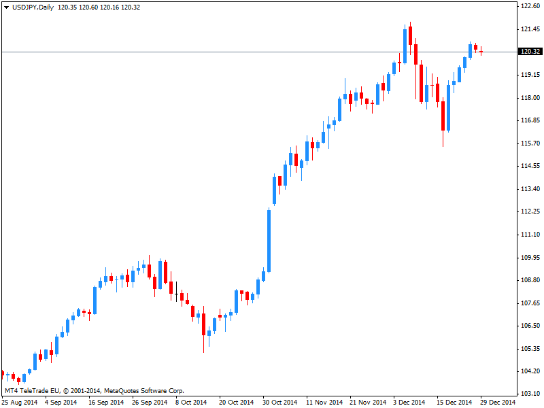544x408 pixels.
Task: Click the 106.50 price scale label
Action: (x=530, y=326)
